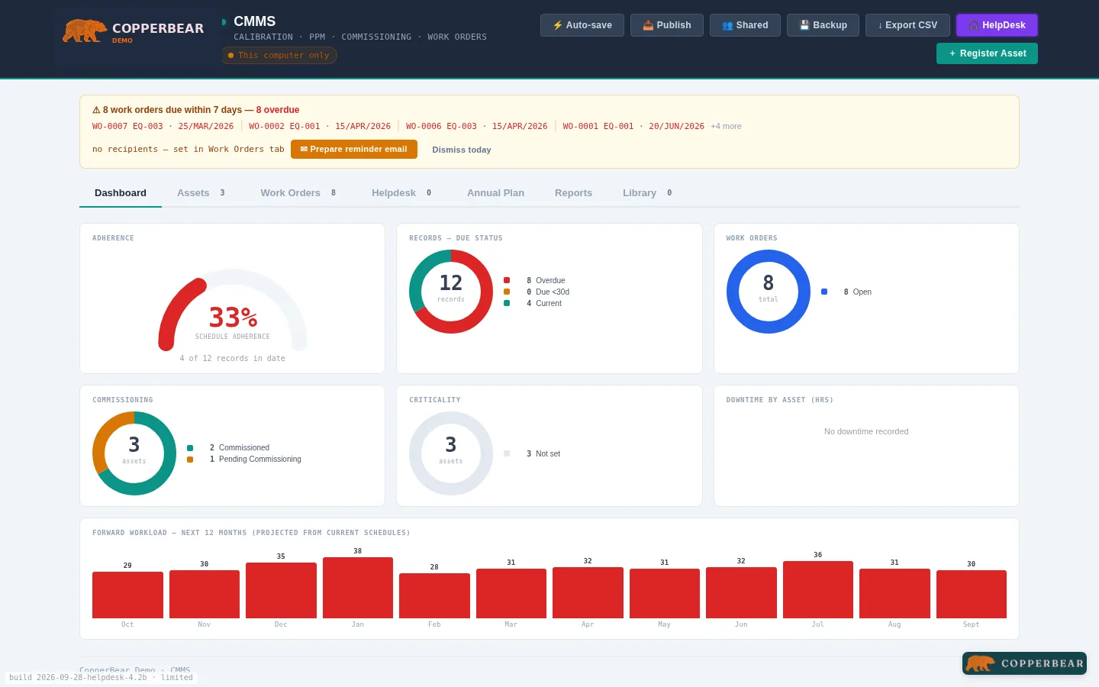Register a new asset
Image resolution: width=1099 pixels, height=687 pixels.
tap(987, 53)
